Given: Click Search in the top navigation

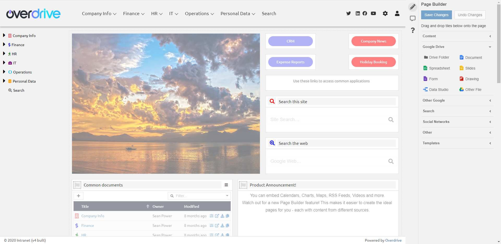Looking at the screenshot, I should click(269, 14).
